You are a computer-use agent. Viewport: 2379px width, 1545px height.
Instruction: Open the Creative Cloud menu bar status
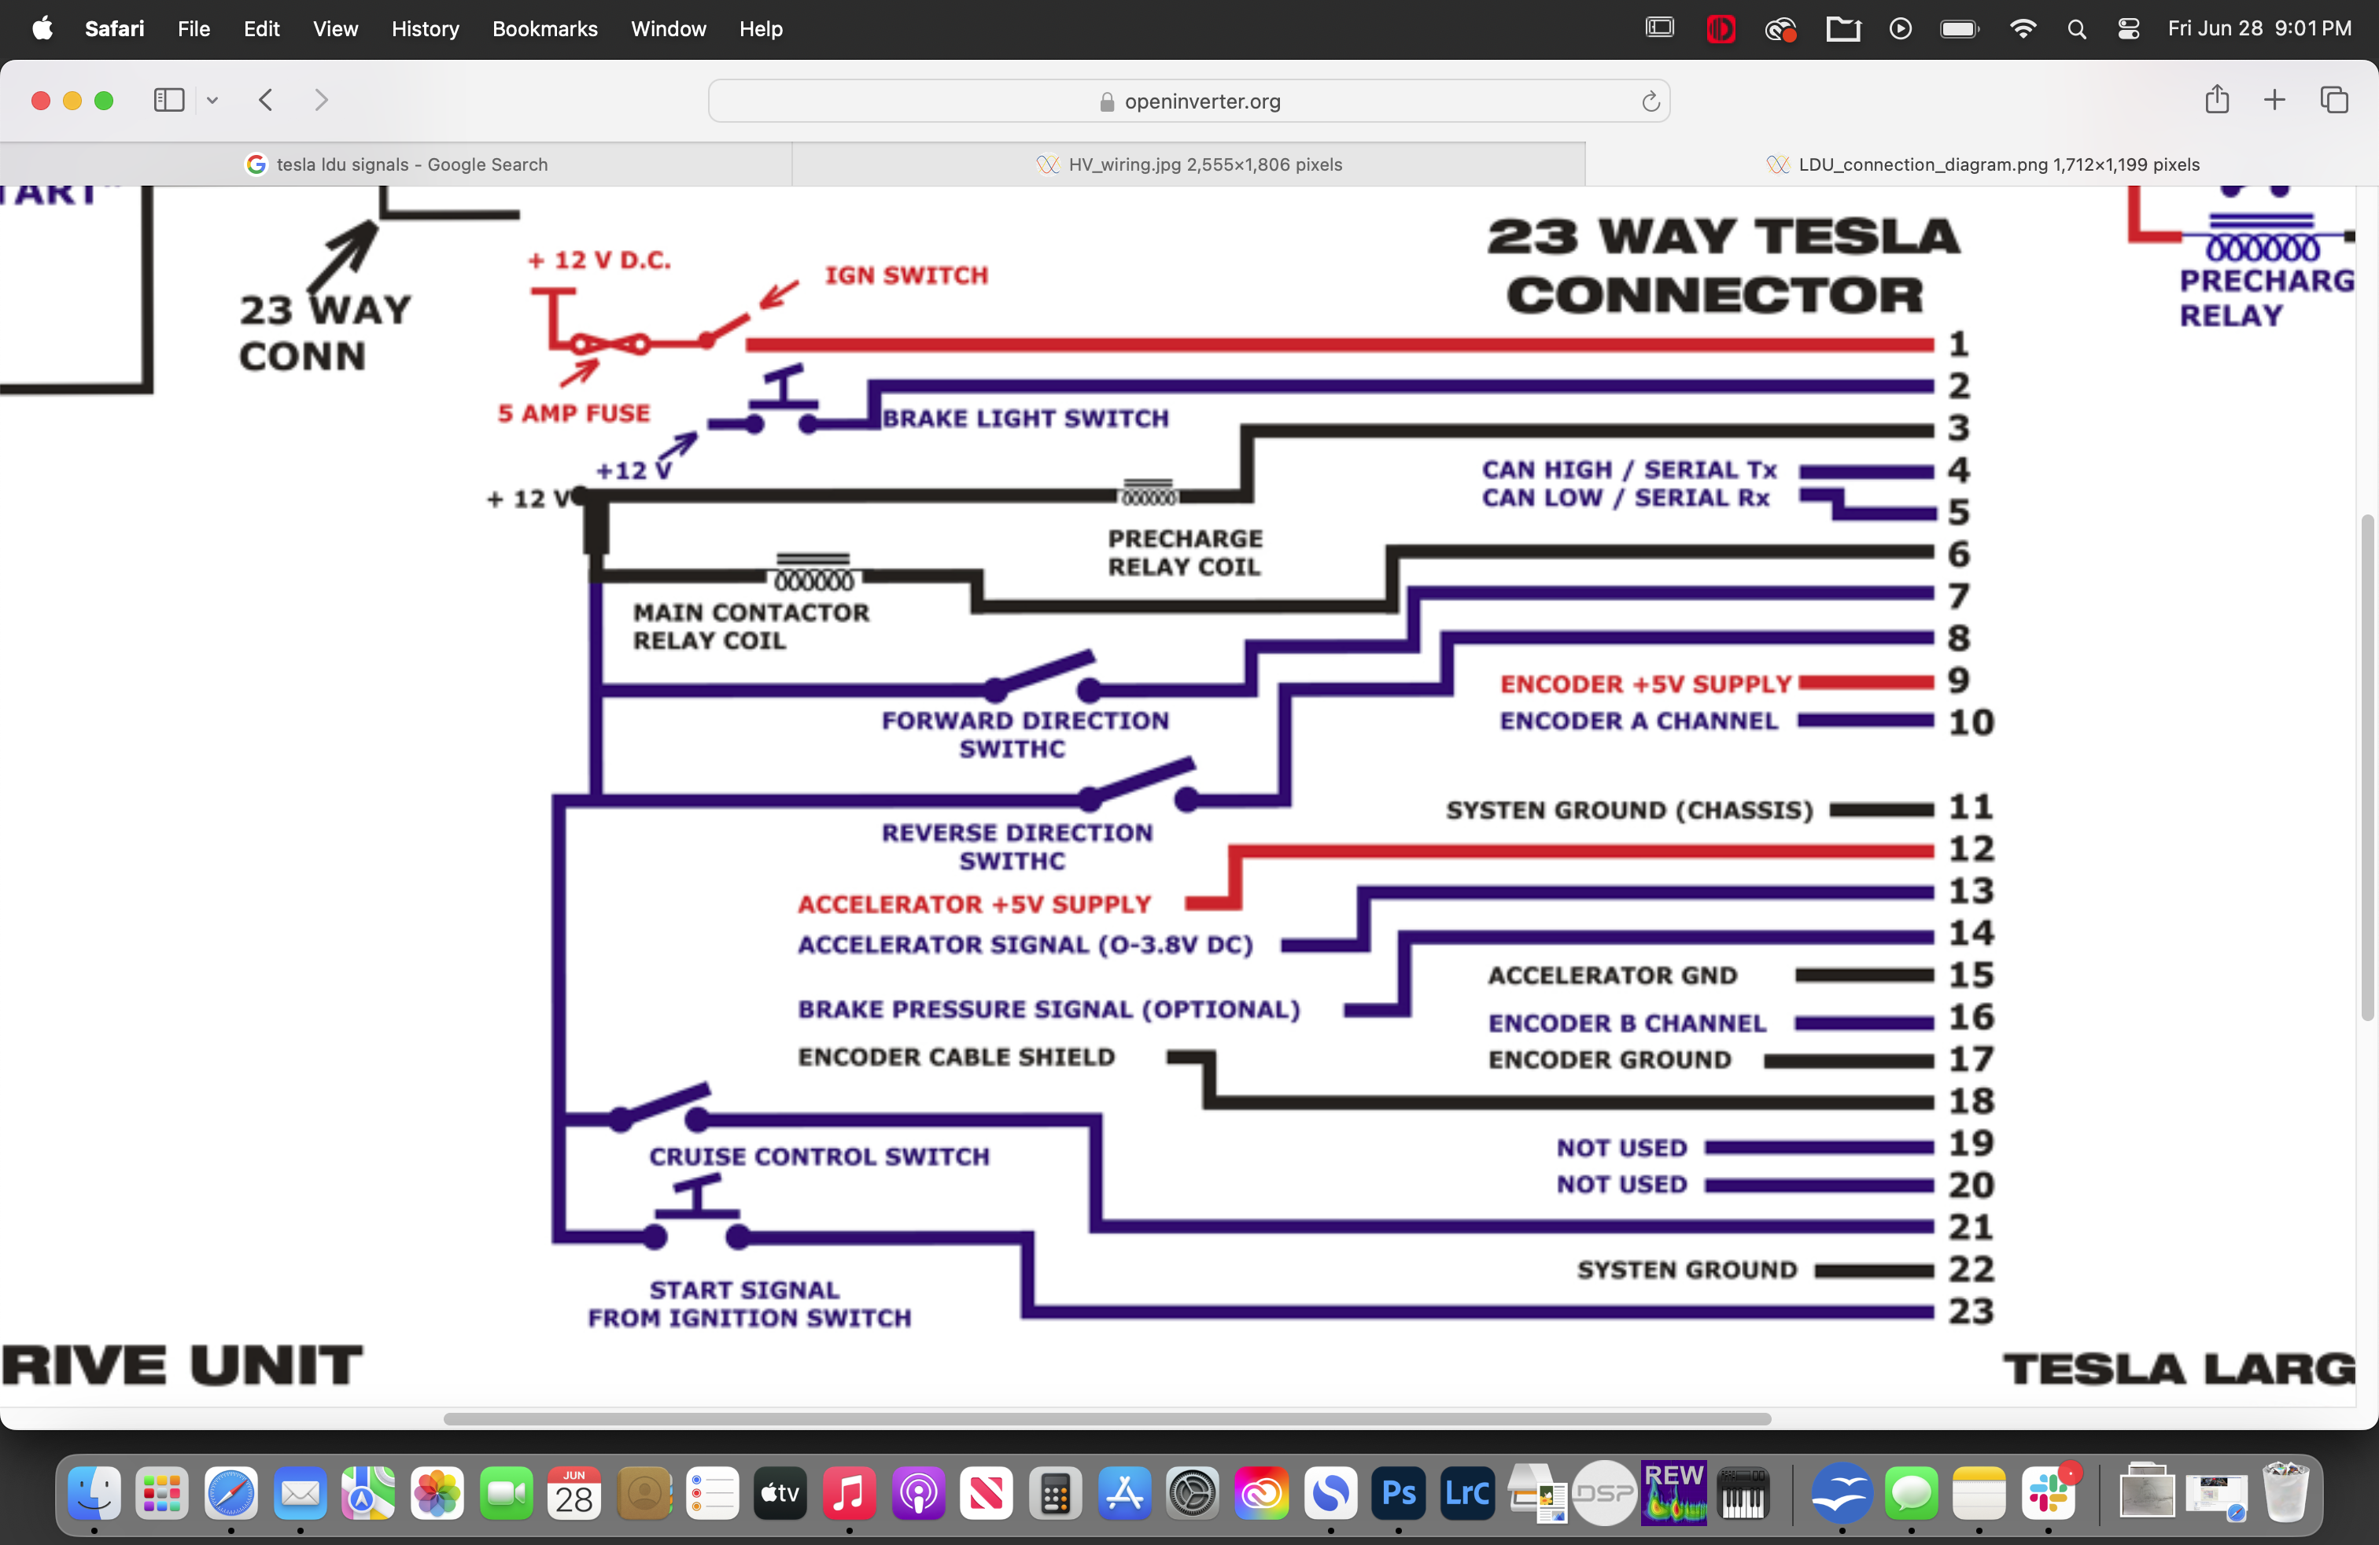[x=1780, y=29]
